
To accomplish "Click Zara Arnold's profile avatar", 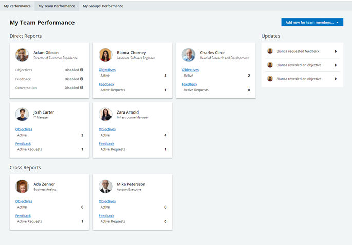I will [105, 115].
